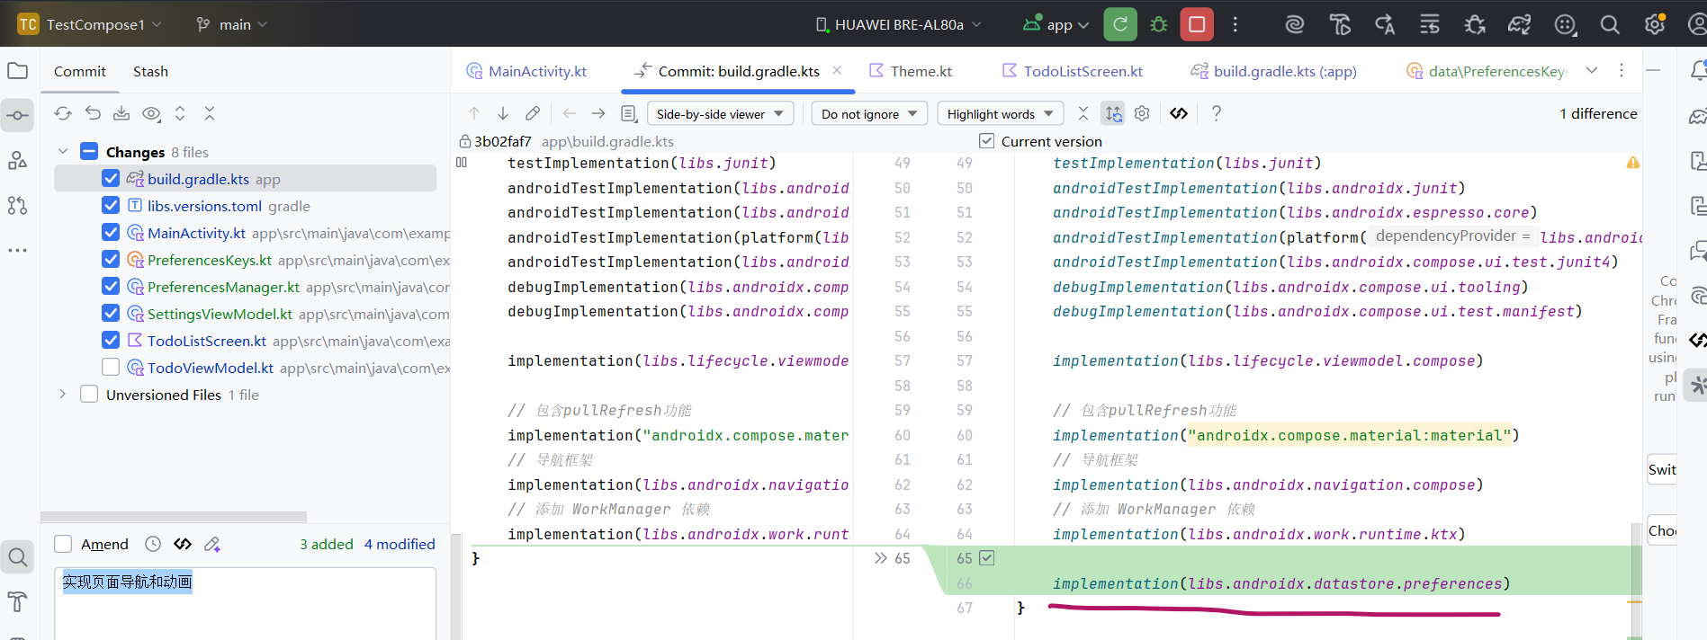Uncheck PreferencesManager.kt change
Viewport: 1707px width, 640px height.
point(111,287)
